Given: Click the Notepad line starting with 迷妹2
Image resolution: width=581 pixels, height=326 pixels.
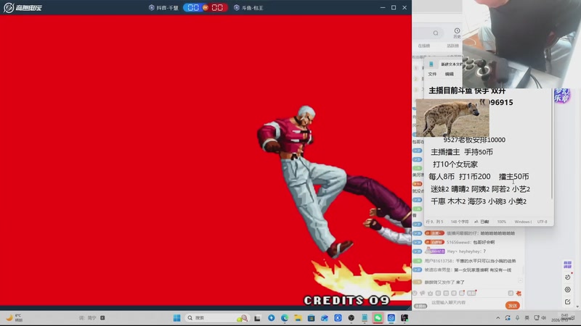Looking at the screenshot, I should 480,189.
